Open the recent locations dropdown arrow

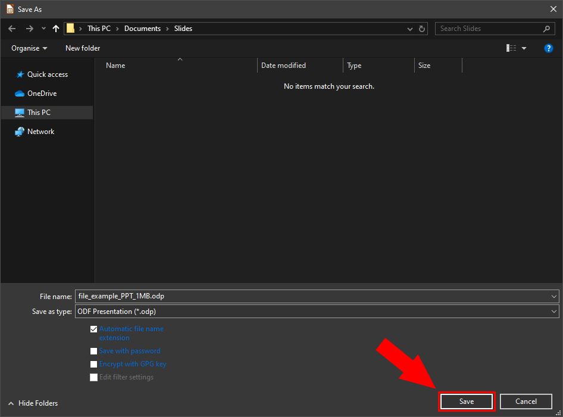click(43, 29)
